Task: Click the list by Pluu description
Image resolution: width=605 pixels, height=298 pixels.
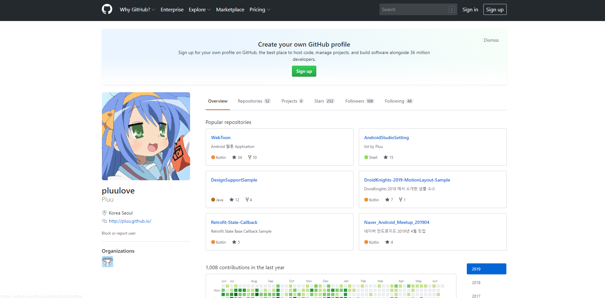Action: coord(373,147)
